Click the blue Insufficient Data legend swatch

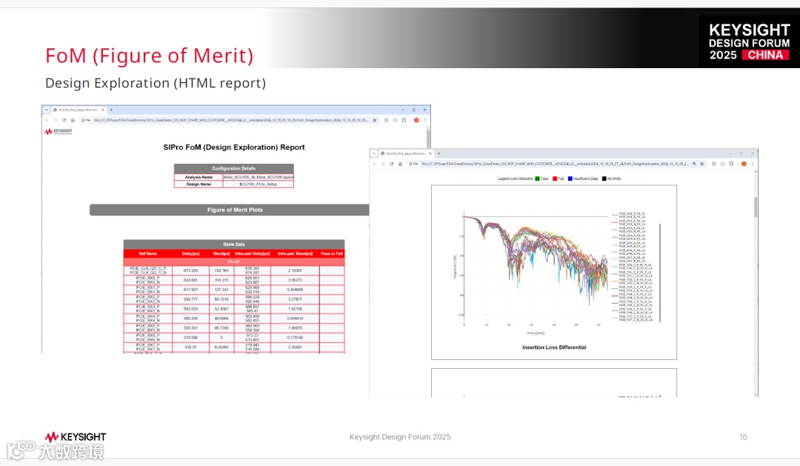570,179
